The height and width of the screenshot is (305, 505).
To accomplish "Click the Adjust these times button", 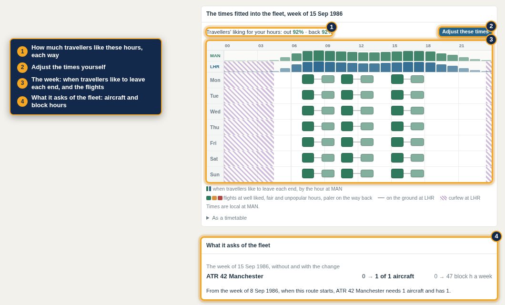I will (x=465, y=31).
